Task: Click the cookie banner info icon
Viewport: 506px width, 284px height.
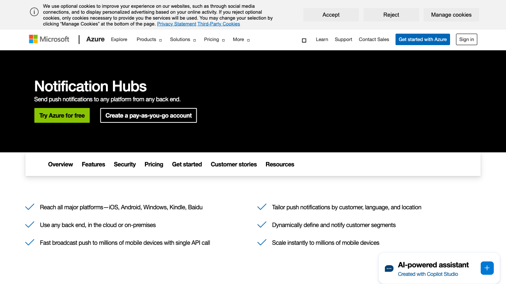Action: [34, 12]
